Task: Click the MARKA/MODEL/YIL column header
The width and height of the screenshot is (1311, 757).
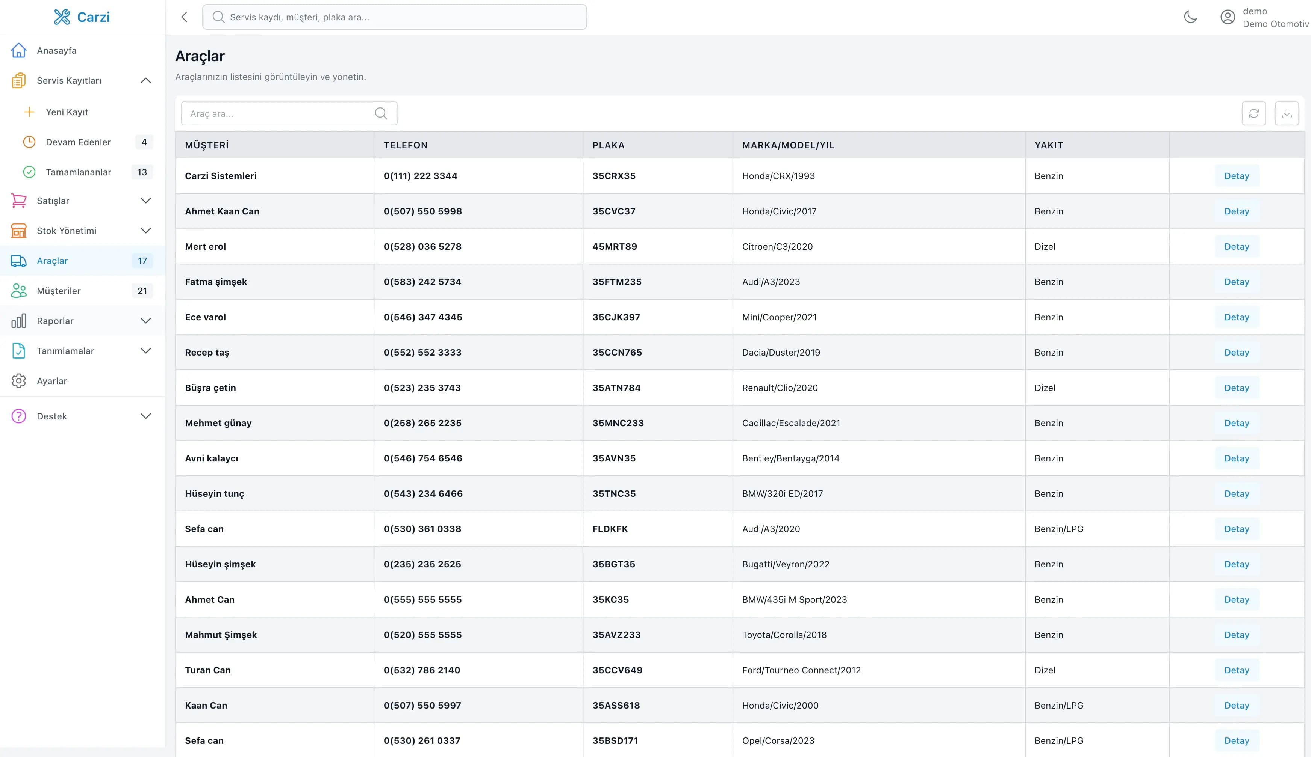Action: tap(879, 145)
